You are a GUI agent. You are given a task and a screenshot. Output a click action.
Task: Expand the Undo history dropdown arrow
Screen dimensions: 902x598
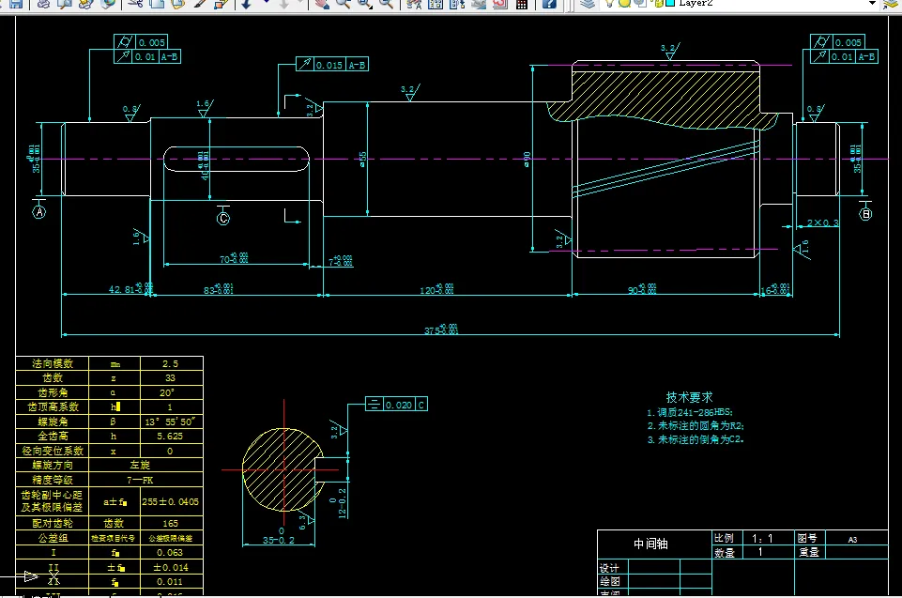tap(266, 3)
